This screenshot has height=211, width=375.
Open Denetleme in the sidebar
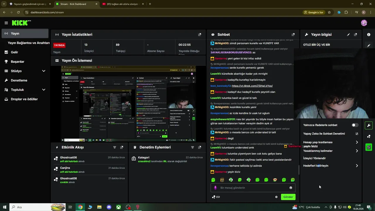[x=19, y=80]
